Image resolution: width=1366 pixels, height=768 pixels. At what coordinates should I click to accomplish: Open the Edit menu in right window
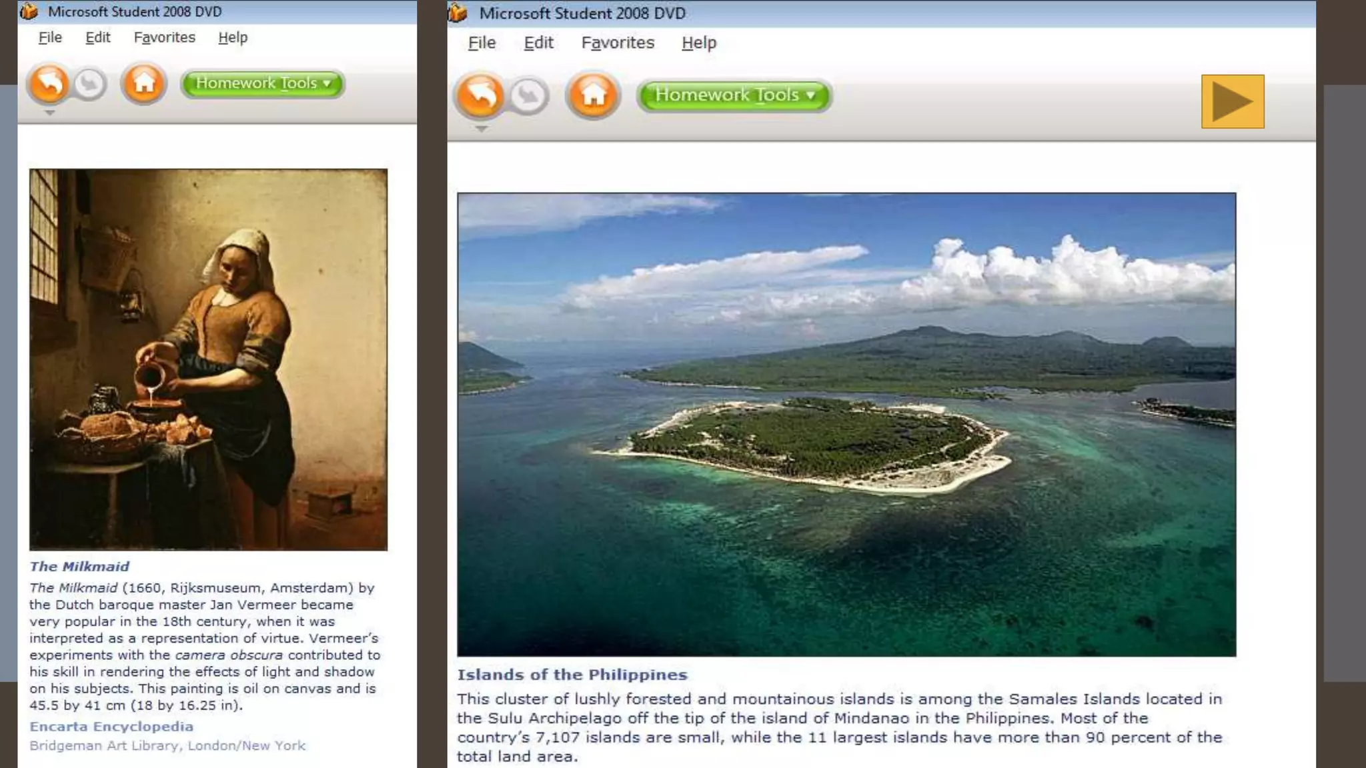click(x=538, y=43)
